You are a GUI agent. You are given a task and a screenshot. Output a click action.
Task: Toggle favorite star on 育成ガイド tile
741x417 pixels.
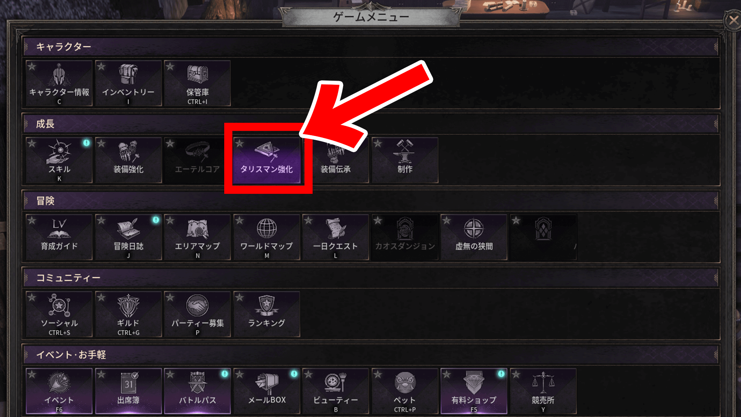tap(32, 220)
